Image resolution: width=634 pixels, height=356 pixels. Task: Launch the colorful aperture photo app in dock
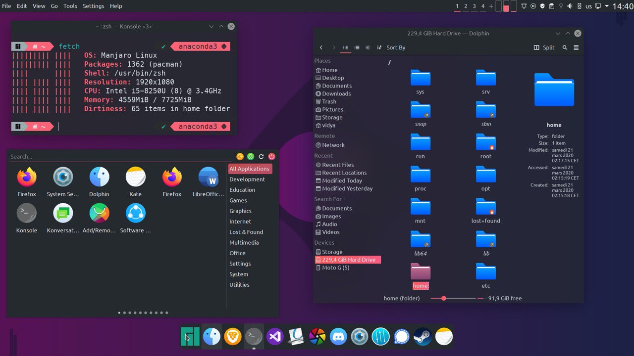(x=317, y=337)
